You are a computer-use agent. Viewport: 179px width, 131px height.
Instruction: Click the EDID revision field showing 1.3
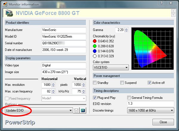151,103
